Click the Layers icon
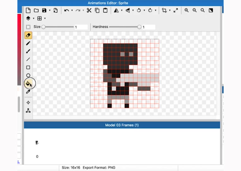This screenshot has height=171, width=241. point(28,18)
